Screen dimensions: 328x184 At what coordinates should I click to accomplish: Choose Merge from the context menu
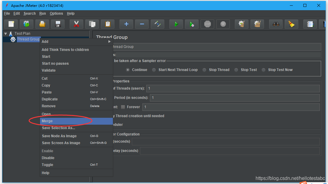tap(76, 121)
